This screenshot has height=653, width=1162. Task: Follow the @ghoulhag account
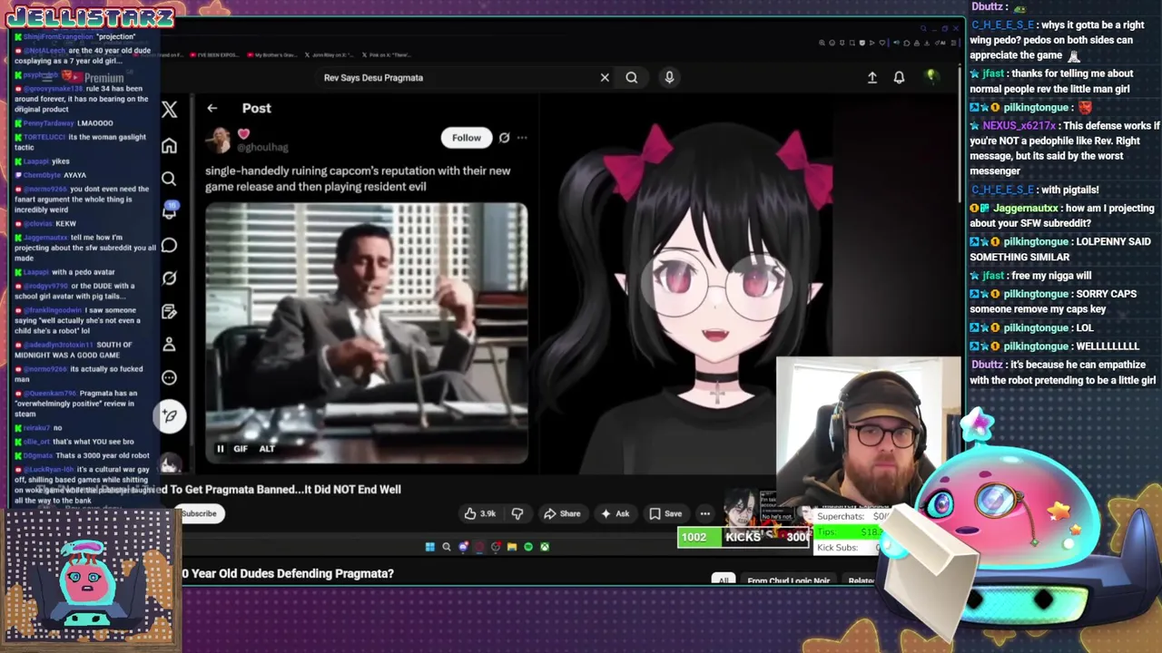pyautogui.click(x=467, y=138)
